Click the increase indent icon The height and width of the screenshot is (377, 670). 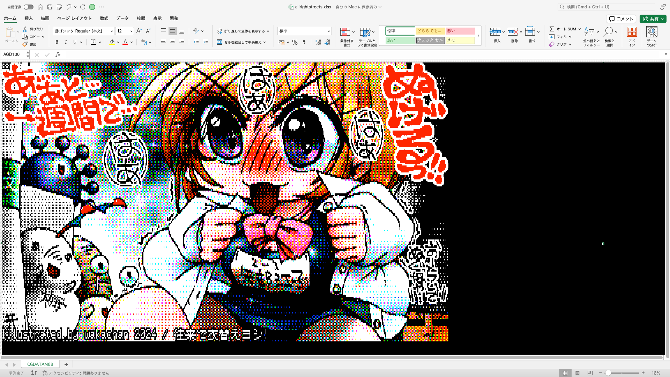point(205,42)
